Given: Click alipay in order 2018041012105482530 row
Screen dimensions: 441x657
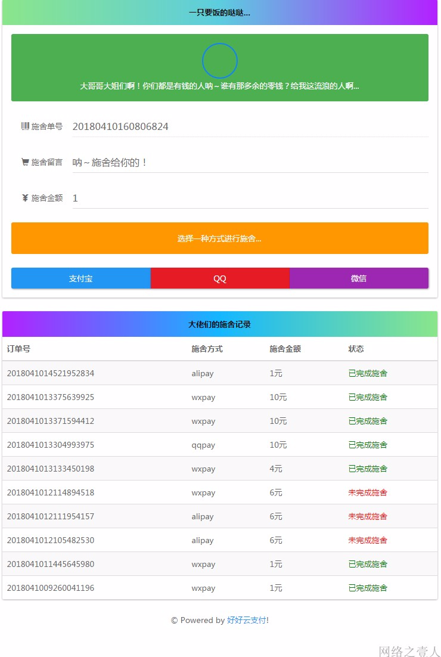Looking at the screenshot, I should [202, 541].
